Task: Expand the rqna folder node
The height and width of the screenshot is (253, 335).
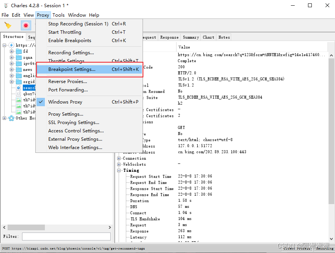Action: pyautogui.click(x=11, y=58)
